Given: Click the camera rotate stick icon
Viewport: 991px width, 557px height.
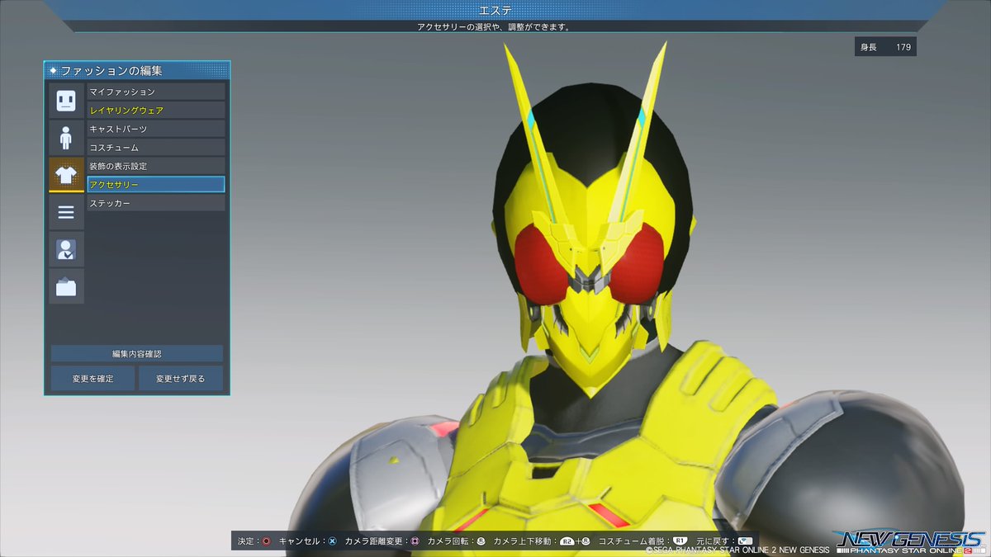Looking at the screenshot, I should click(x=481, y=541).
